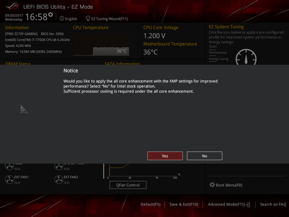Click the CPU Core Voltage value 1.200 V
The height and width of the screenshot is (217, 289).
tap(154, 36)
